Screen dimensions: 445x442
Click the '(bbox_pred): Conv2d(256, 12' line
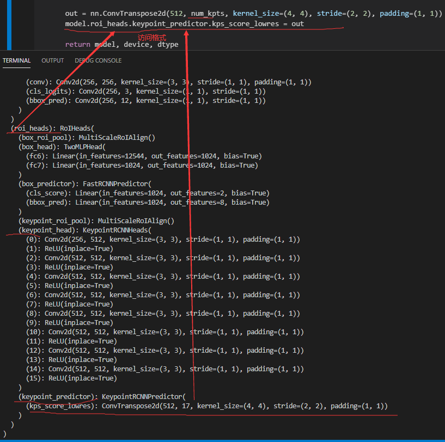pyautogui.click(x=146, y=100)
